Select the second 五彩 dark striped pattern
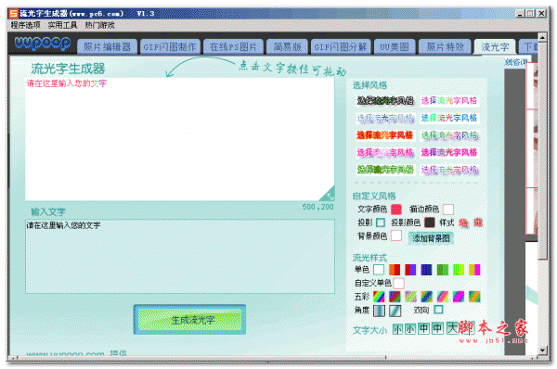Screen dimensions: 557x369 click(x=395, y=297)
